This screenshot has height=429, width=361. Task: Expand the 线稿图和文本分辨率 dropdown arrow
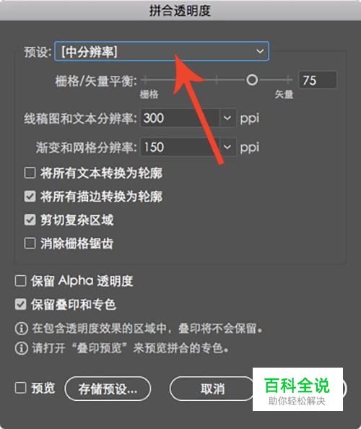[x=227, y=118]
